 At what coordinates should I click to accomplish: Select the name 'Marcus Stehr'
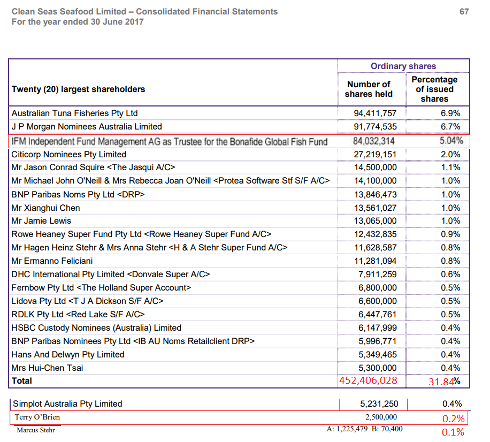36,430
